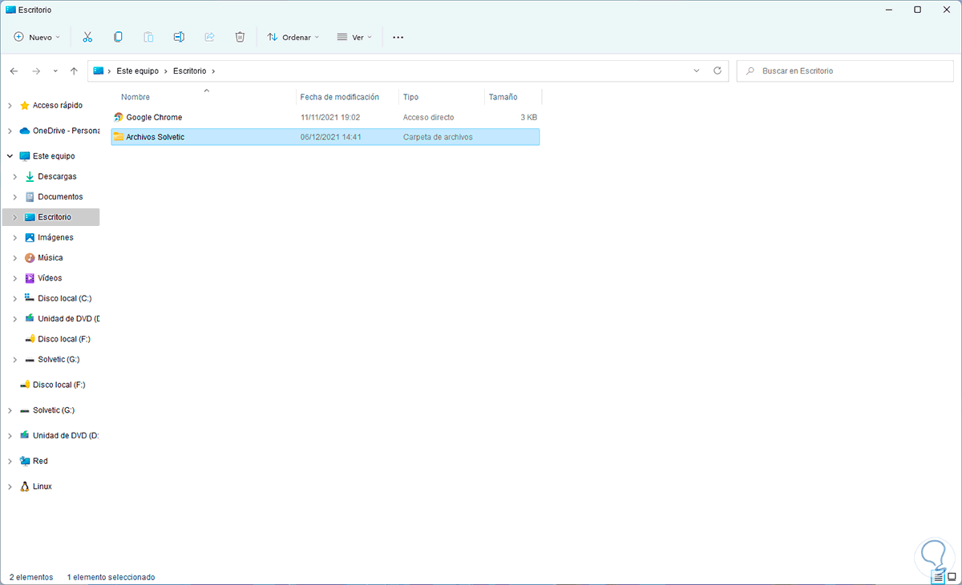Click the Linux penguin icon
Screen dimensions: 962x585
point(25,486)
